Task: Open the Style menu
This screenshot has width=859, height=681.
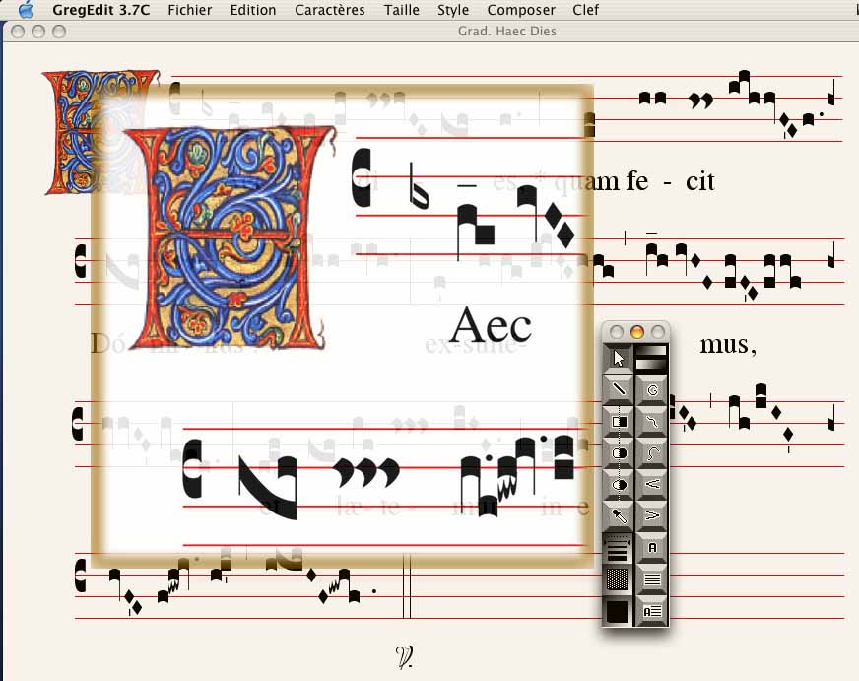Action: point(453,10)
